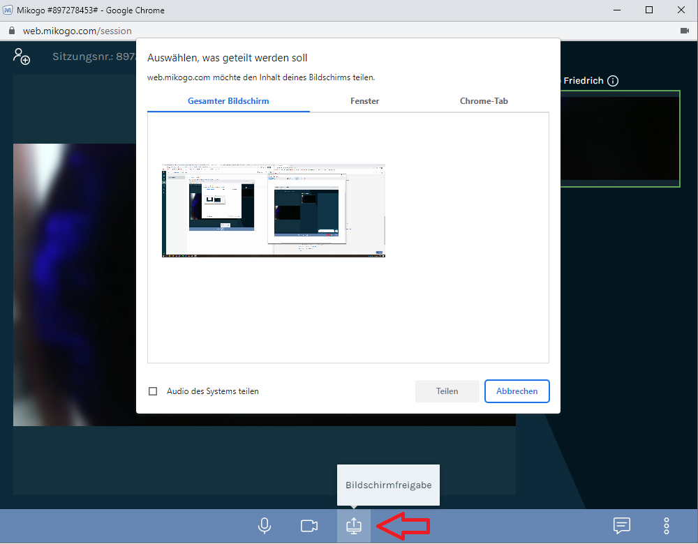Click Friedrich's participant video tile
Screen dimensions: 698x544
pyautogui.click(x=621, y=139)
